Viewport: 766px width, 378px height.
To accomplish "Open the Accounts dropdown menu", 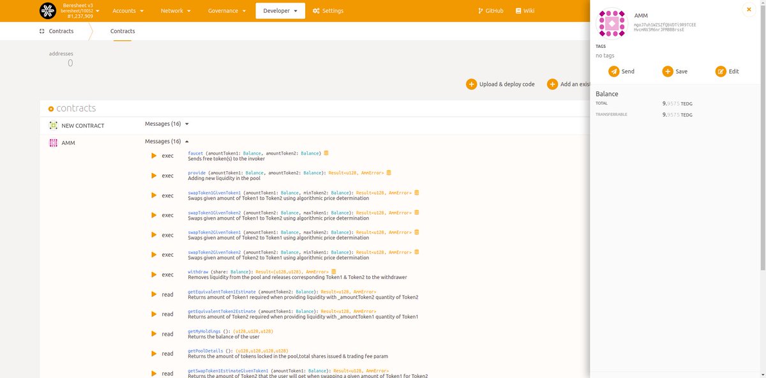I will (128, 11).
